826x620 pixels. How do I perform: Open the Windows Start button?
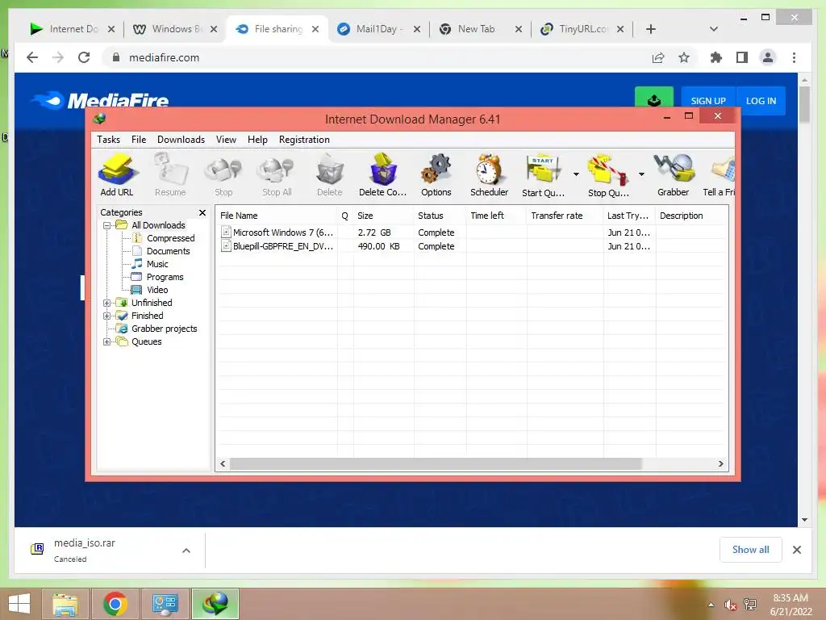(19, 604)
